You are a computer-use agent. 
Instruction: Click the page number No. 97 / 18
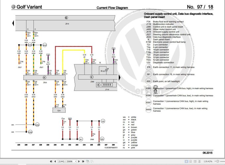click(x=200, y=7)
